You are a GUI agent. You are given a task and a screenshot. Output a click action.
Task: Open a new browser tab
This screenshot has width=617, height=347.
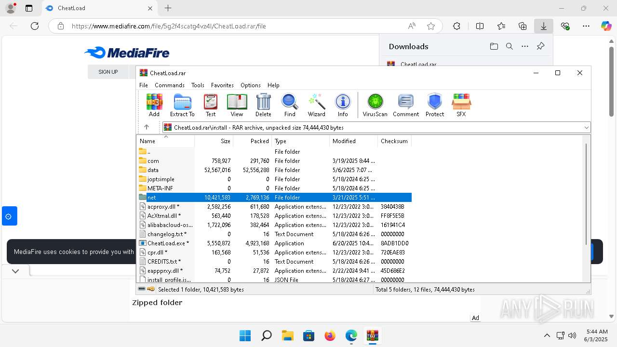tap(168, 8)
